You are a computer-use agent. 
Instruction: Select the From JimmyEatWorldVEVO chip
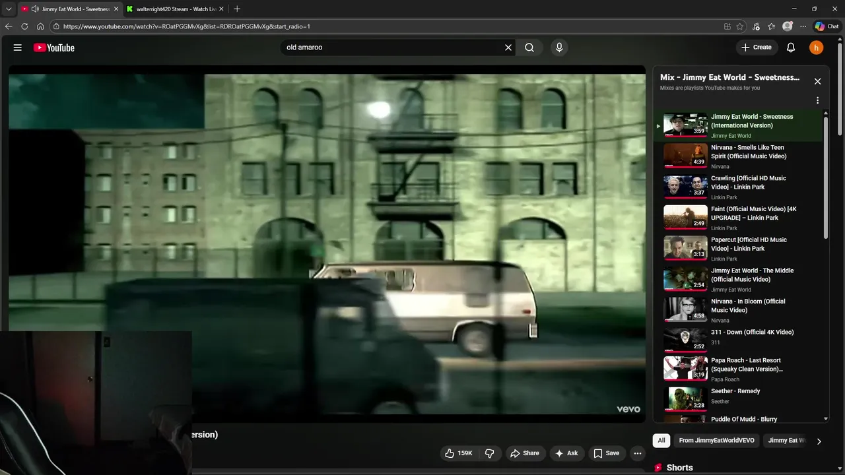(x=716, y=441)
